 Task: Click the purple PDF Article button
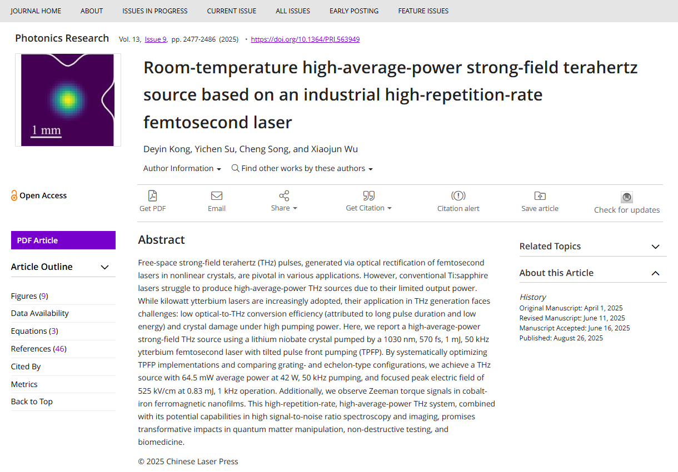pos(63,240)
